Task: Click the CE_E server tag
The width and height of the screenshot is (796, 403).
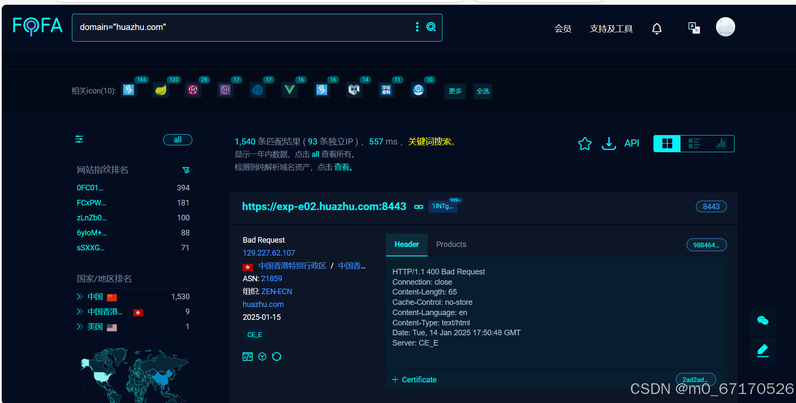Action: [255, 335]
